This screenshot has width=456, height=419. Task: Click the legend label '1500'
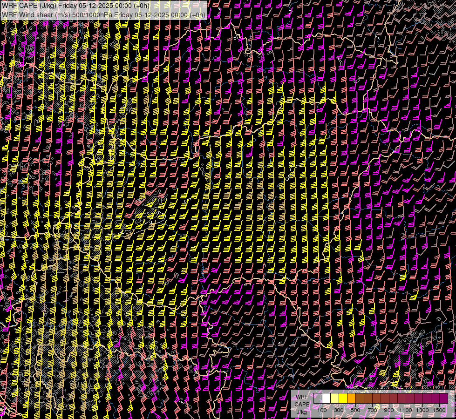(x=439, y=410)
